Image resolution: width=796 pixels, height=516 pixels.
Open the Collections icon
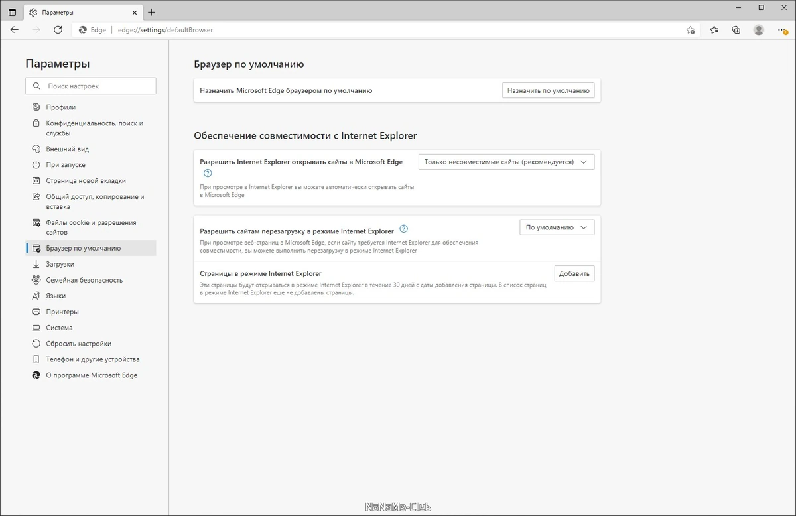[x=736, y=30]
